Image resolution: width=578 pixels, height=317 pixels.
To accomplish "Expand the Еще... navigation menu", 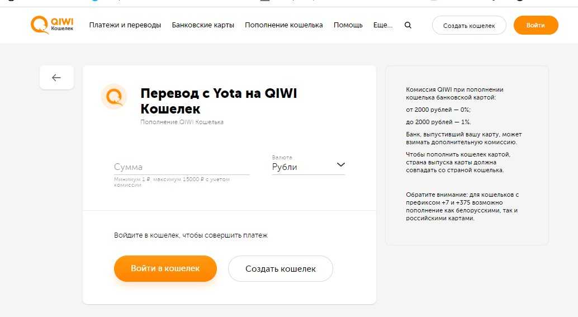I will click(383, 25).
